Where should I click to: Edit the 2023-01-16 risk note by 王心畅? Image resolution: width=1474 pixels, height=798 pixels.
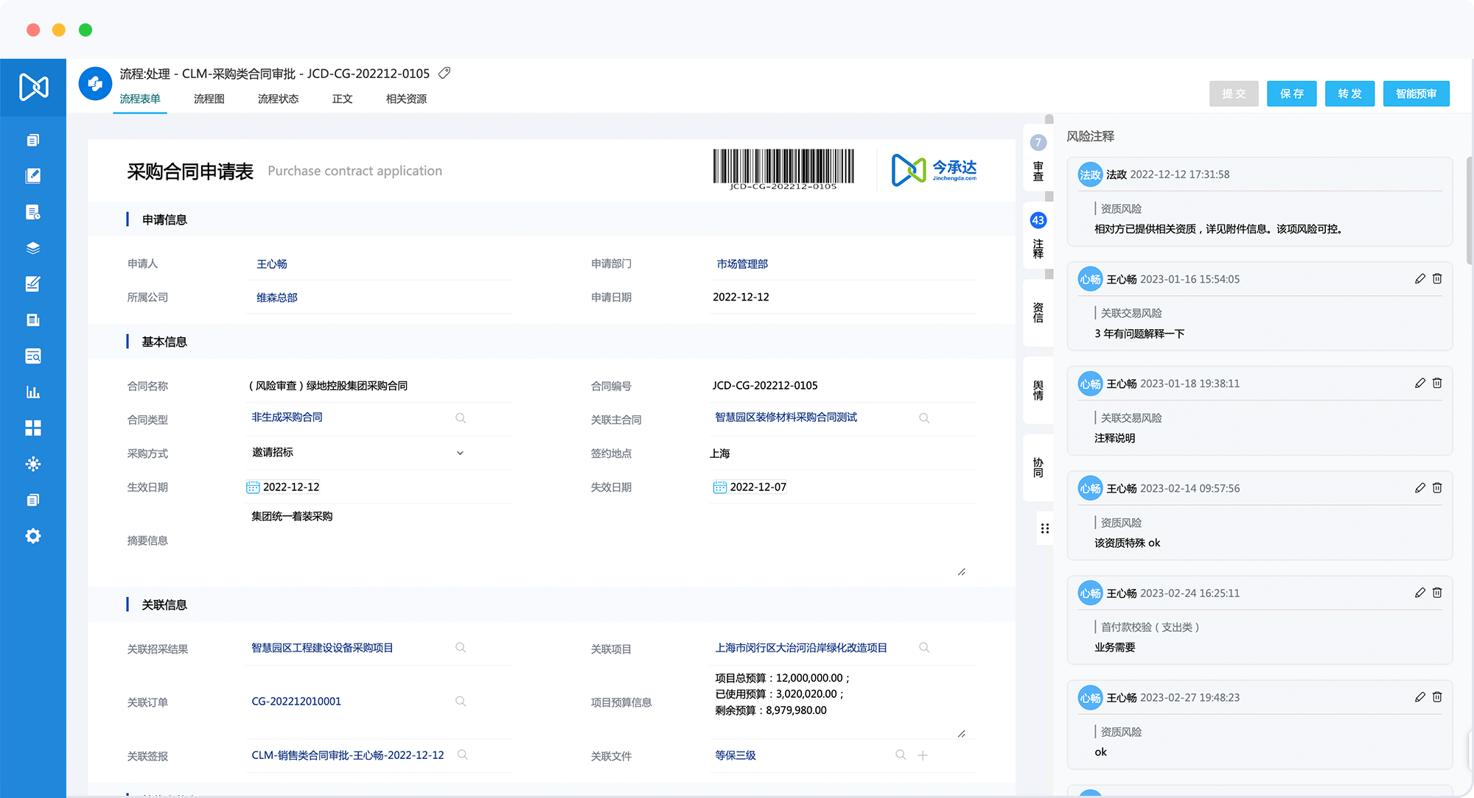click(x=1419, y=279)
